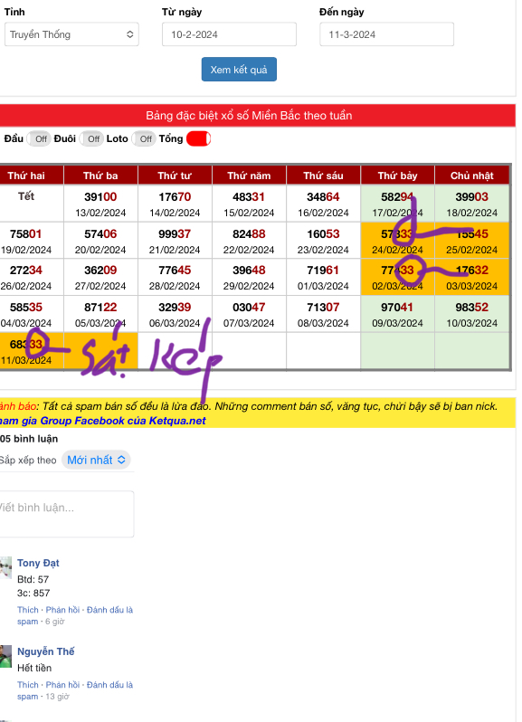522x722 pixels.
Task: Toggle the Đầu switch on
Action: (x=38, y=138)
